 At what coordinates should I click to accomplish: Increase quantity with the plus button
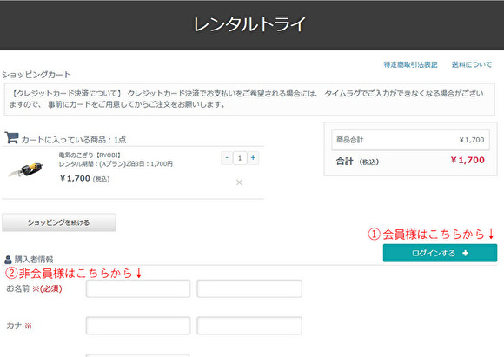coord(253,158)
